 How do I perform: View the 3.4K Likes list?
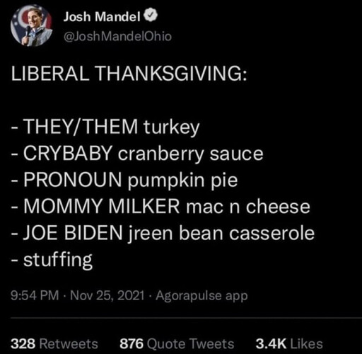289,343
